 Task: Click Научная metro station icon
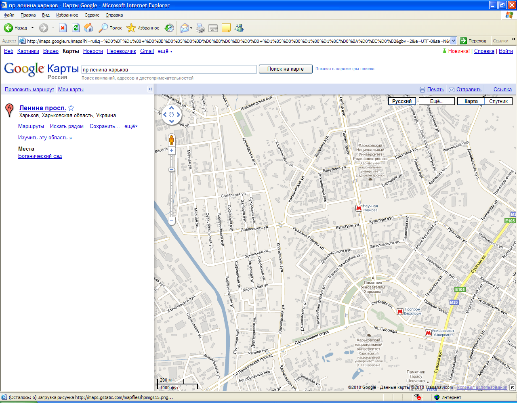(358, 208)
